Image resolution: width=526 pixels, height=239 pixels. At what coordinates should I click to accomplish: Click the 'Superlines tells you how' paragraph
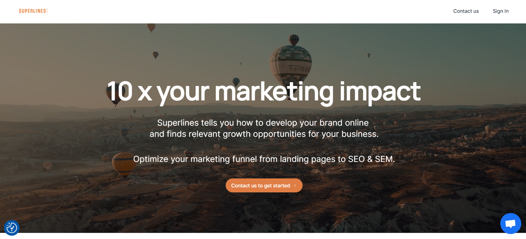[x=264, y=128]
